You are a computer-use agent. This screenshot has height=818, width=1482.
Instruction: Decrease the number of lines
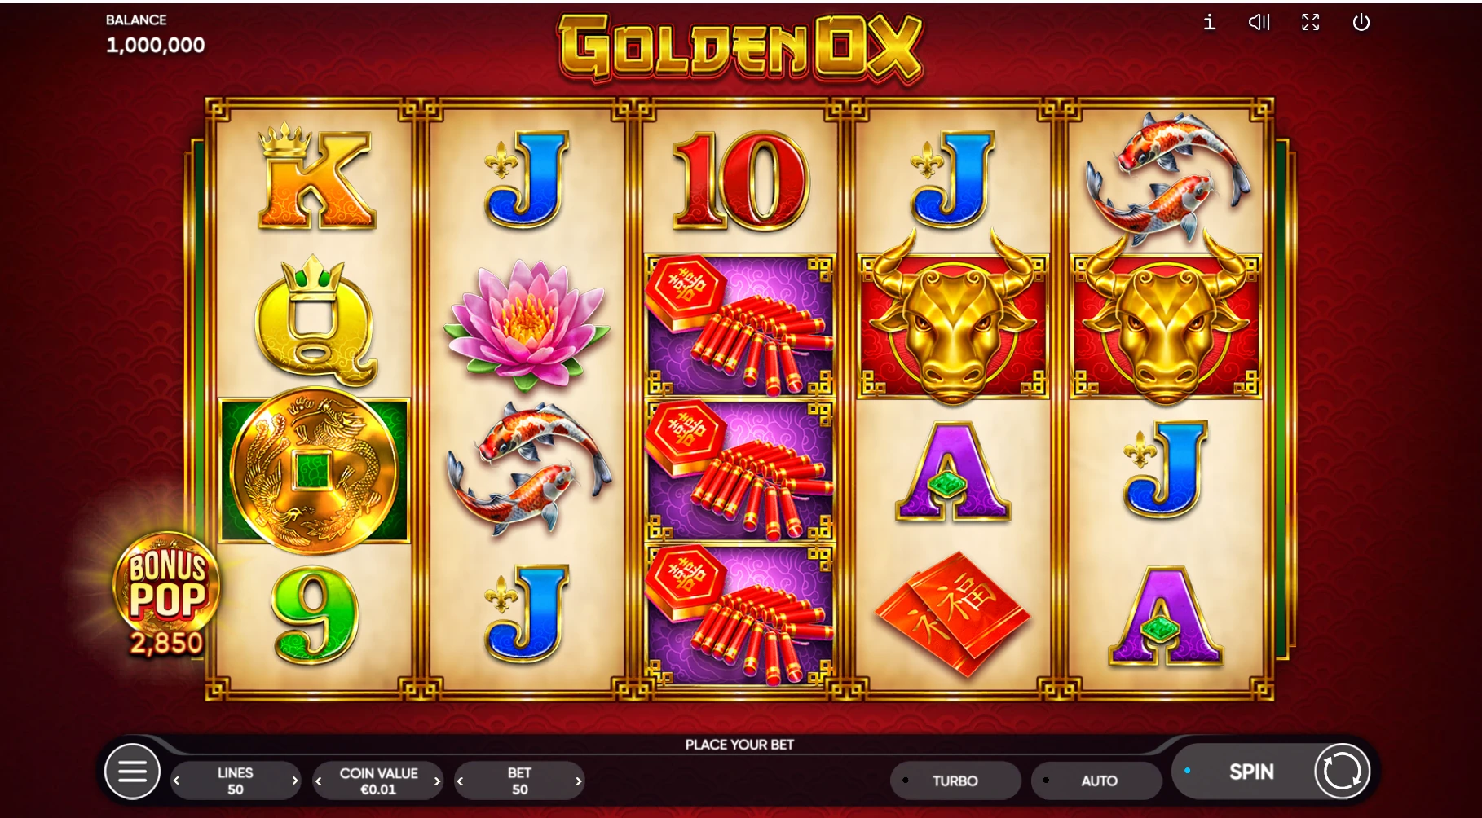pos(177,781)
